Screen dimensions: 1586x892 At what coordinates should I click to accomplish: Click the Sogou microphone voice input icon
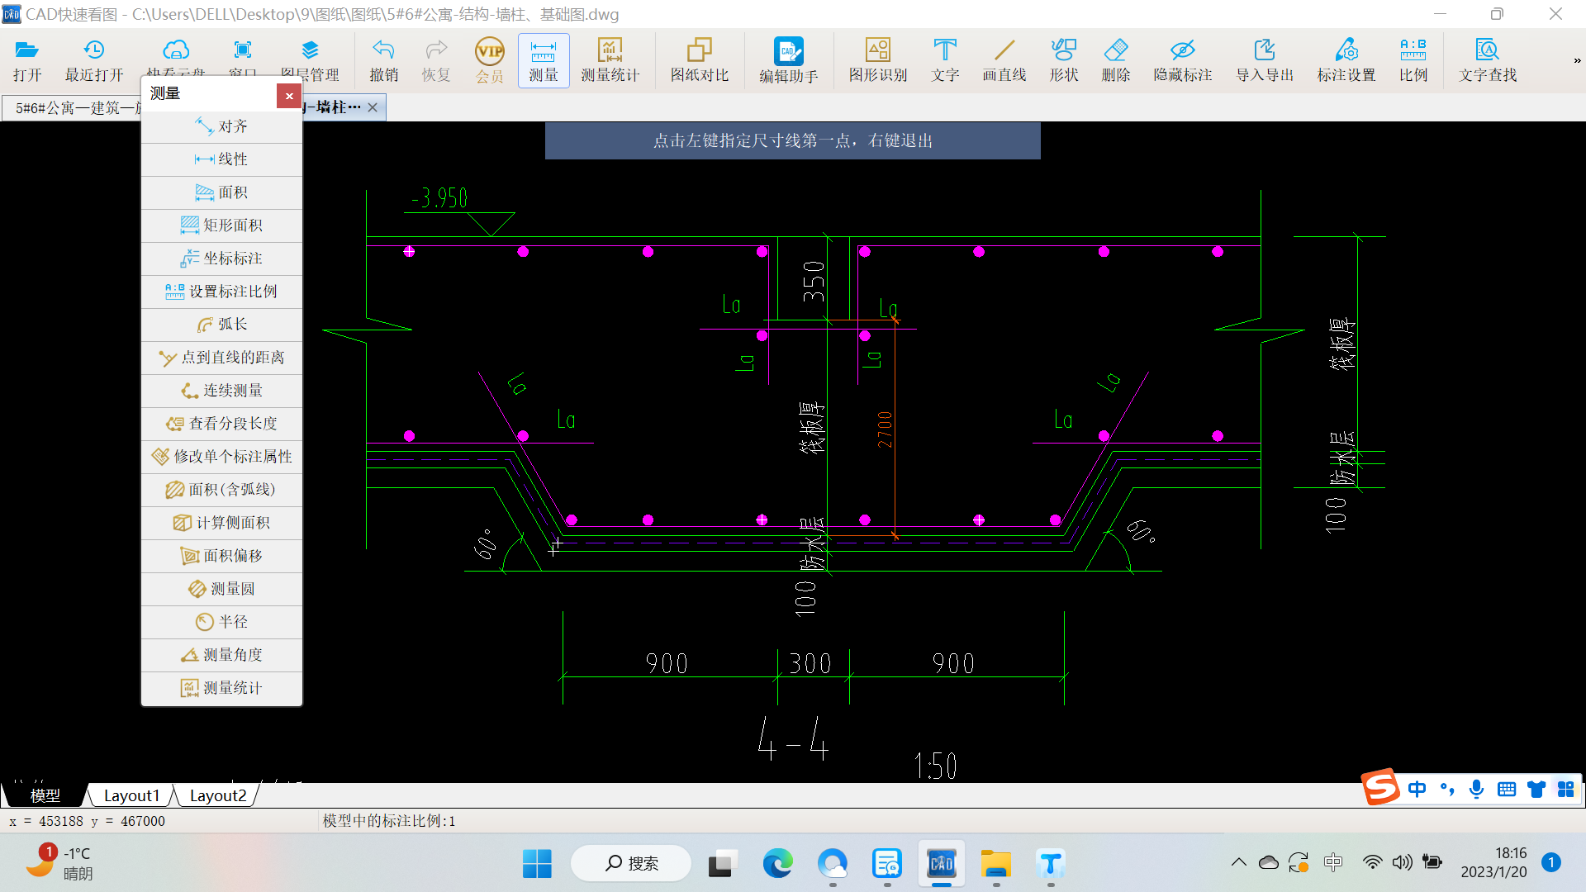(x=1476, y=789)
